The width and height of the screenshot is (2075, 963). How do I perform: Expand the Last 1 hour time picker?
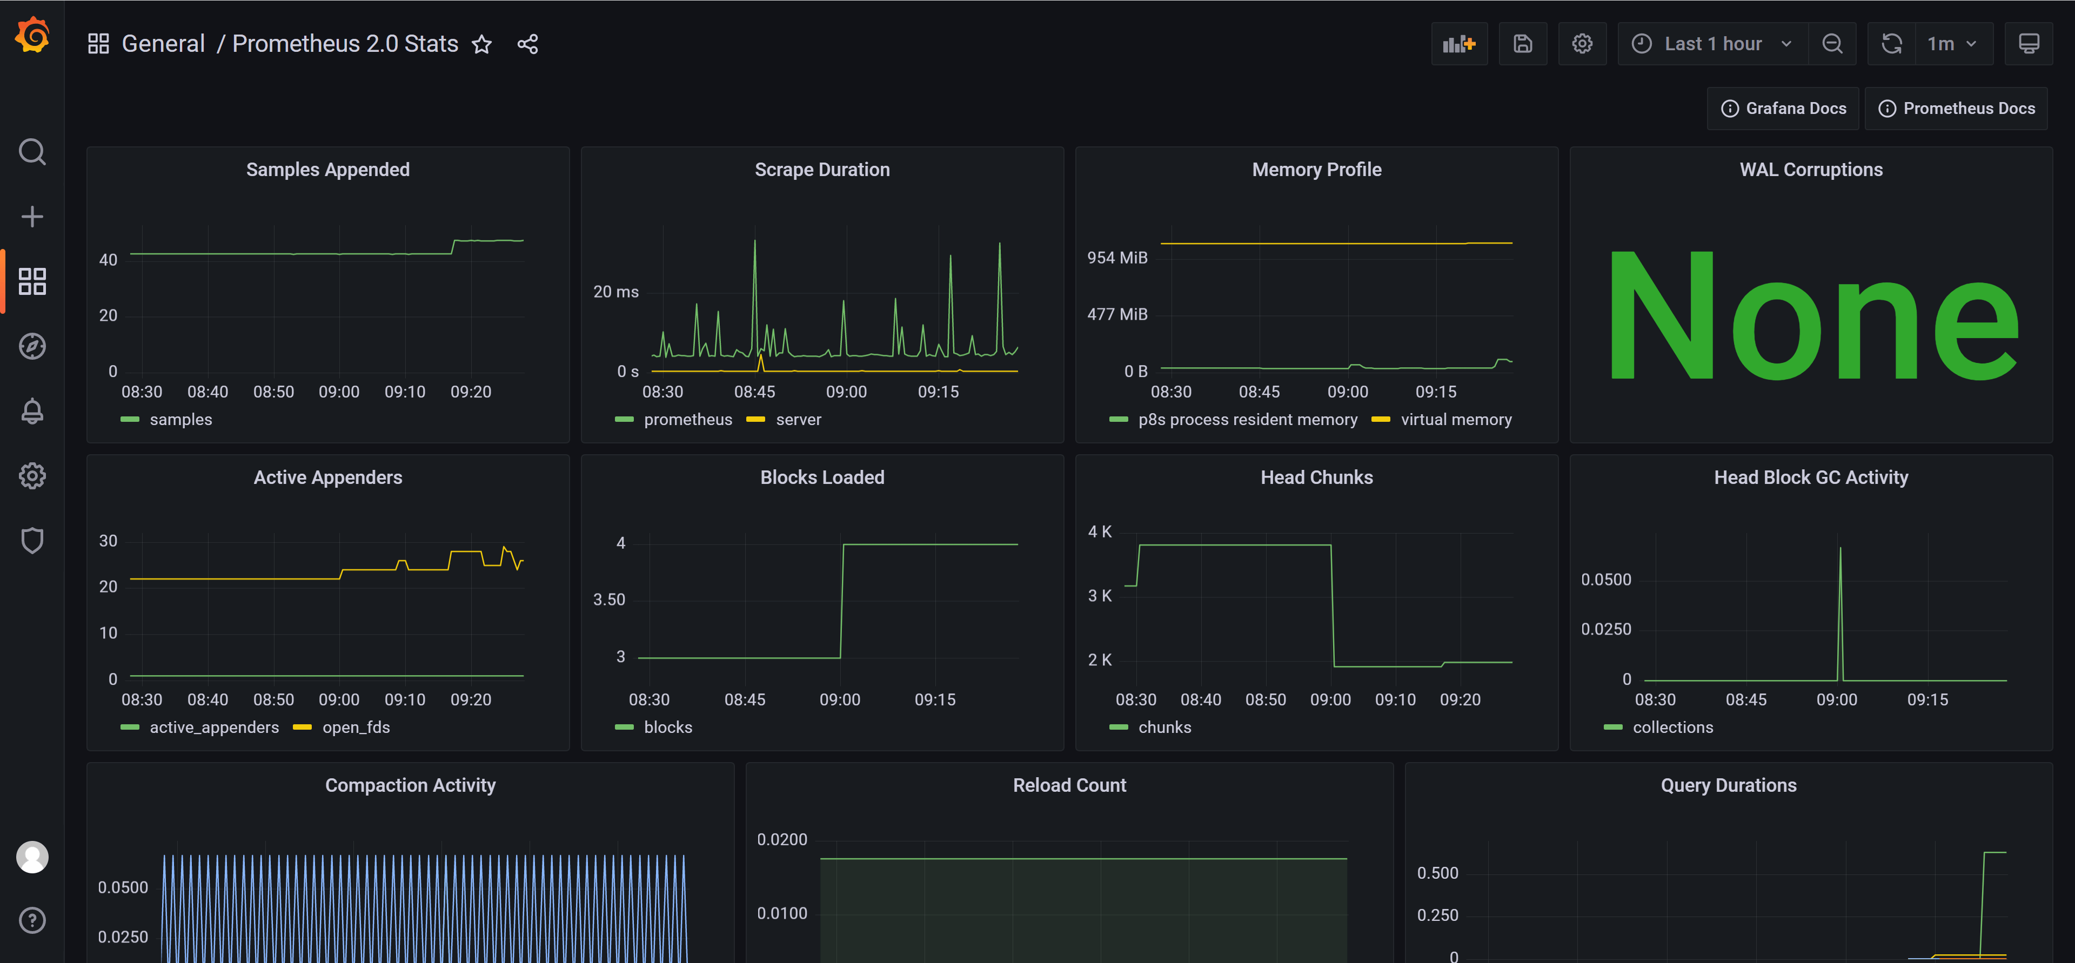pos(1712,44)
